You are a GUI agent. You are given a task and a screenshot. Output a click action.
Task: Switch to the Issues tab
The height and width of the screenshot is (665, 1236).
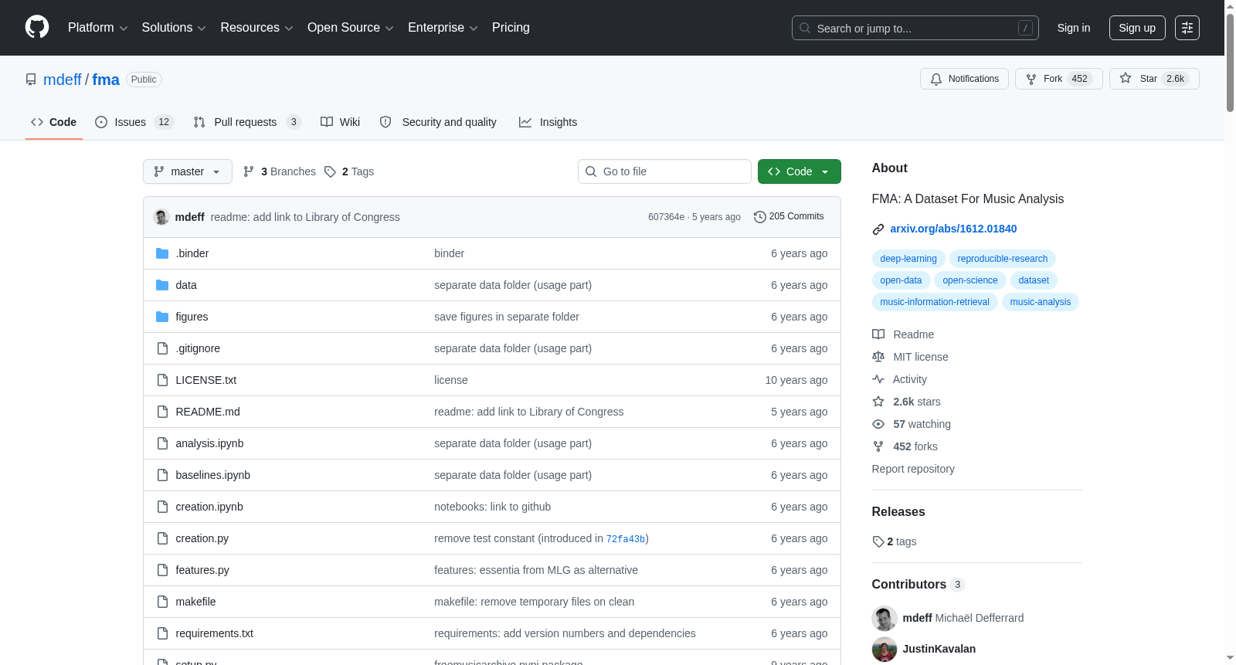(134, 122)
